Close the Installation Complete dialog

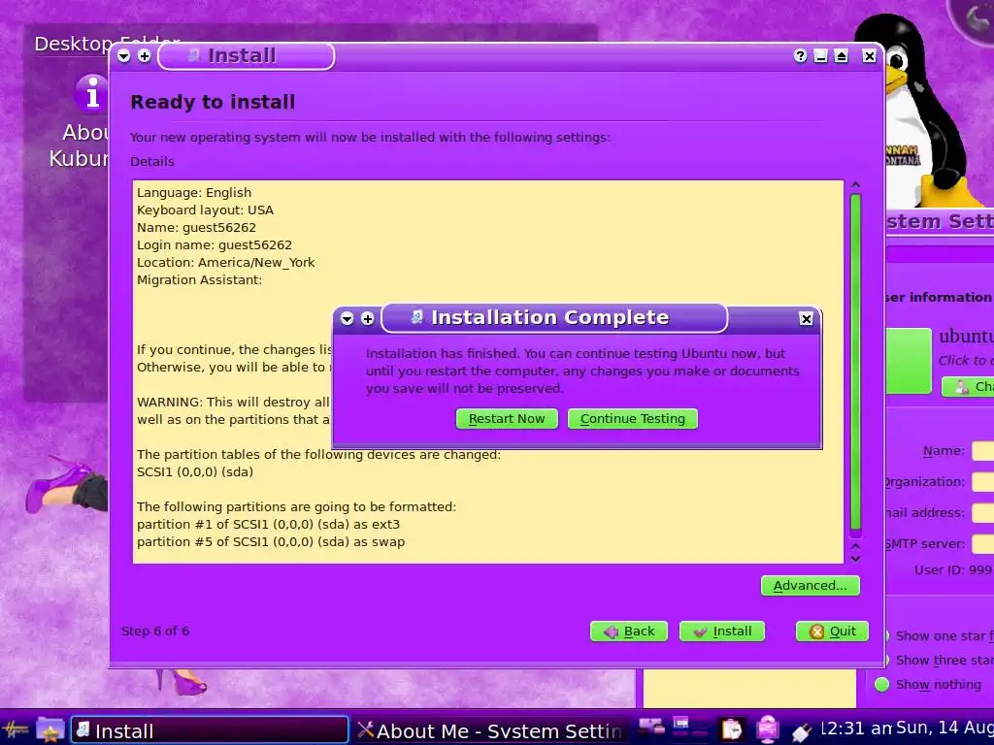[806, 318]
